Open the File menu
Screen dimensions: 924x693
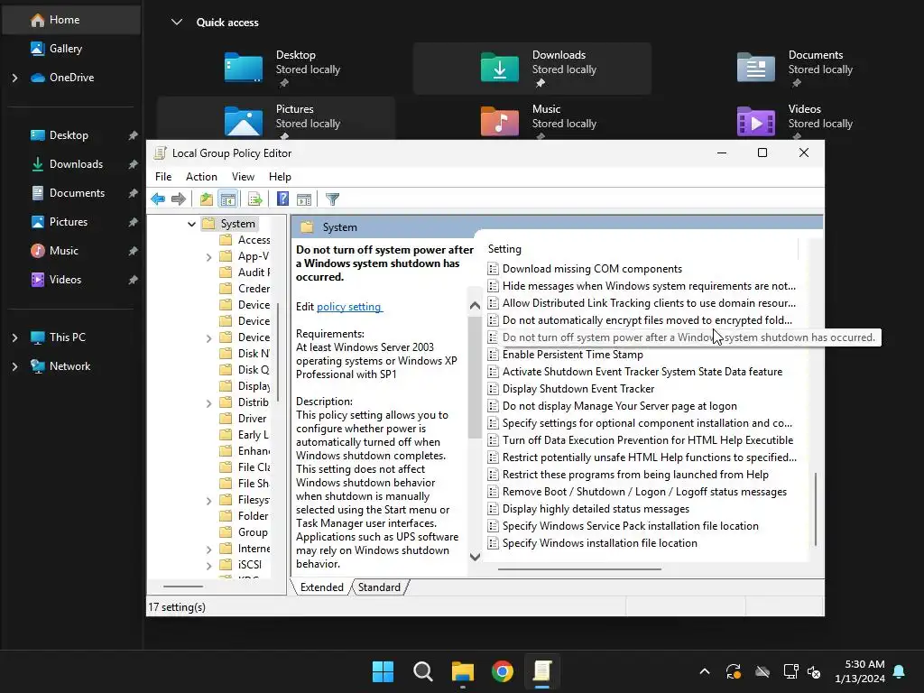pos(163,177)
